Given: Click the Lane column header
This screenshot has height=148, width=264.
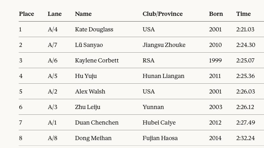Looking at the screenshot, I should [55, 14].
